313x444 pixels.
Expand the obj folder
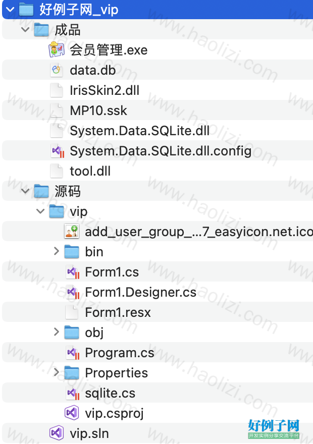click(57, 332)
